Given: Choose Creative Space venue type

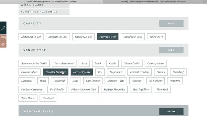Looking at the screenshot, I should click(29, 72).
